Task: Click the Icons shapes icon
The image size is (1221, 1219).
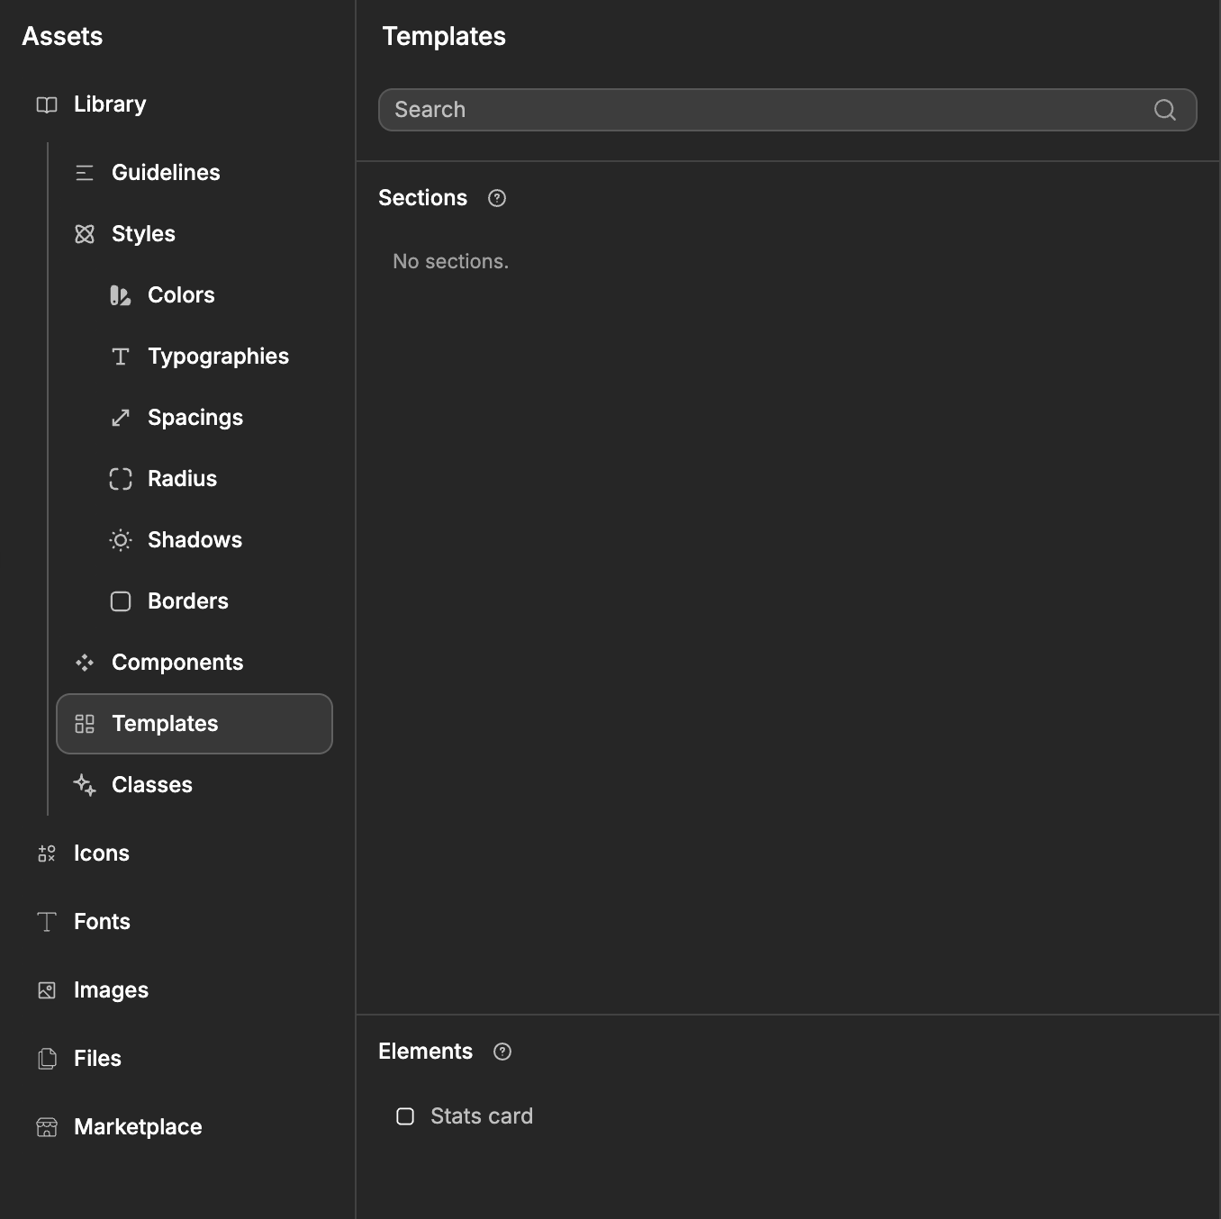Action: tap(47, 853)
